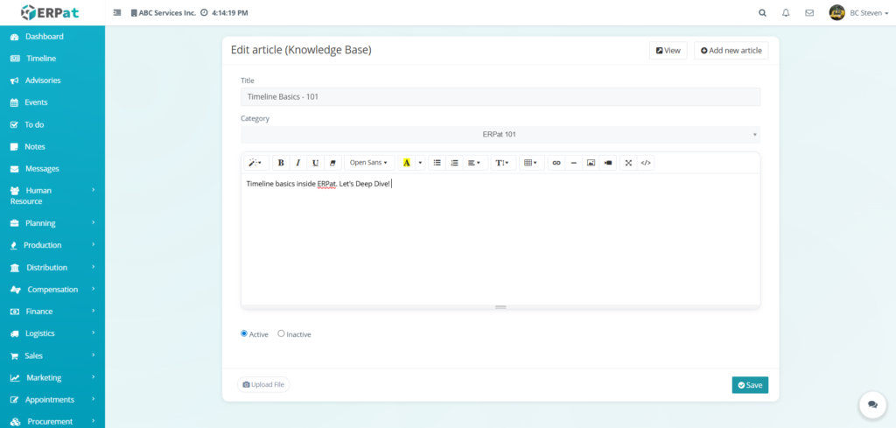The image size is (896, 428).
Task: Insert an ordered numbered list
Action: [454, 163]
